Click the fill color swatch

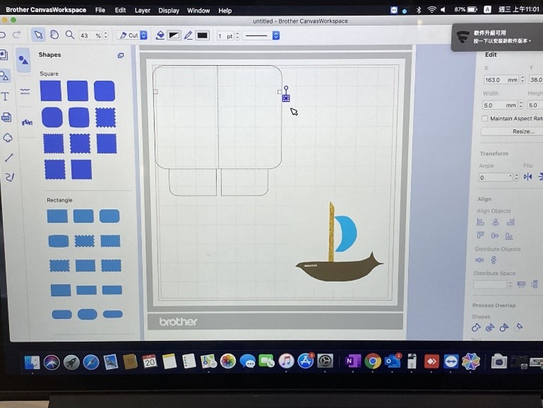pyautogui.click(x=174, y=35)
